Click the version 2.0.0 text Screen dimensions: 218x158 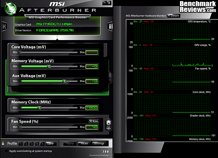tap(105, 151)
